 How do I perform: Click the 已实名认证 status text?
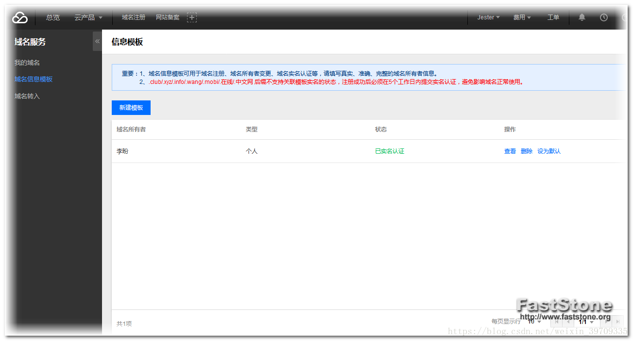pyautogui.click(x=390, y=151)
